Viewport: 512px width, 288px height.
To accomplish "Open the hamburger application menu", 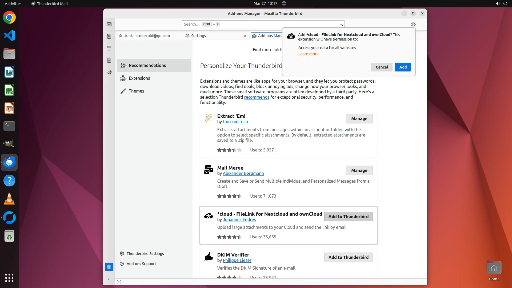I will 422,24.
